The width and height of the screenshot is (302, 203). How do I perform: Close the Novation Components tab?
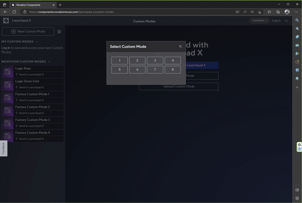click(x=54, y=5)
